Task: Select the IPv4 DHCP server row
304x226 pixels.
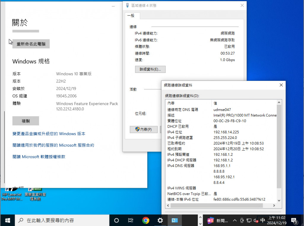Action: (221, 160)
